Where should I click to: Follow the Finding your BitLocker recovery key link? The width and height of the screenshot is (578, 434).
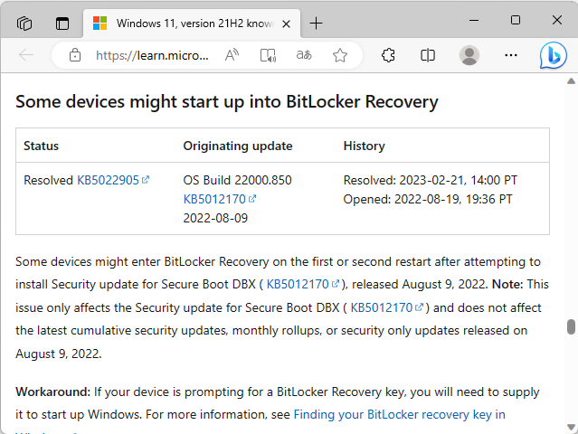pos(399,415)
